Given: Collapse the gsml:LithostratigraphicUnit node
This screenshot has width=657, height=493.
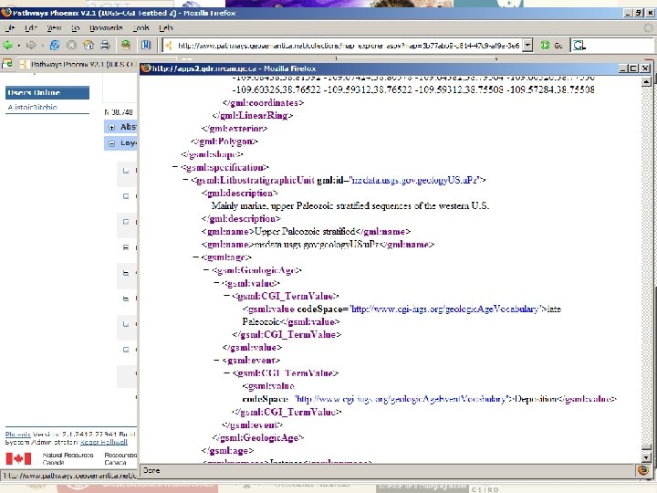Looking at the screenshot, I should pyautogui.click(x=185, y=180).
